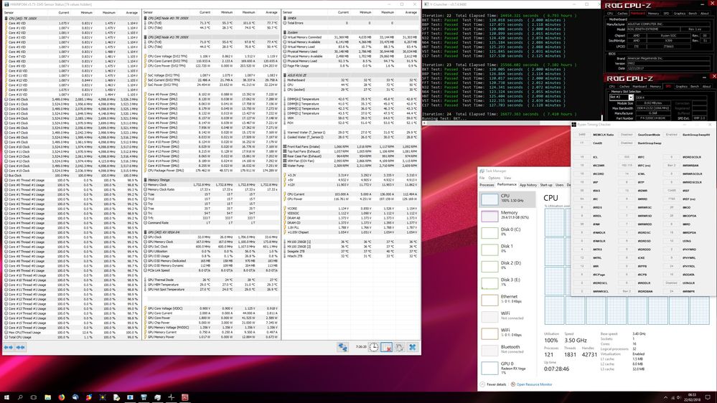The height and width of the screenshot is (403, 717).
Task: Click Open Resource Monitor link
Action: click(x=534, y=384)
